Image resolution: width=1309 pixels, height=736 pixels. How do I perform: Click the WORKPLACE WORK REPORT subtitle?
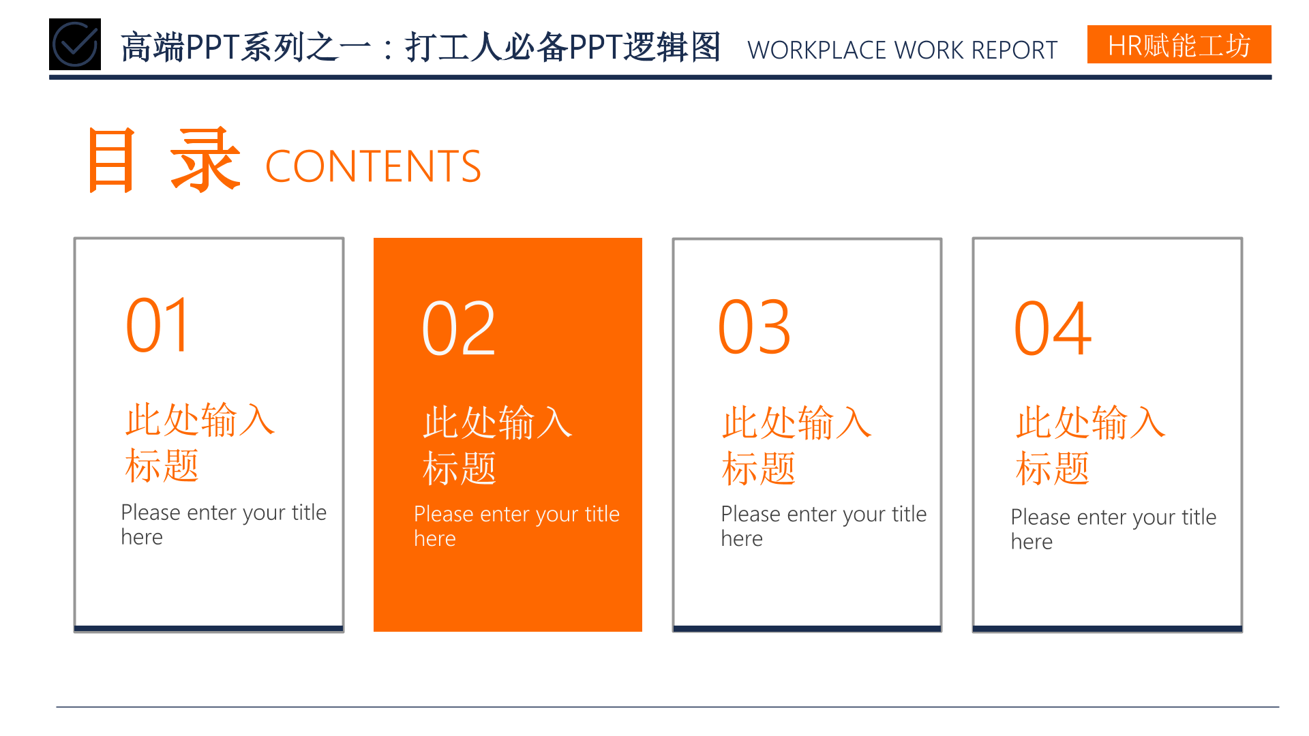902,50
